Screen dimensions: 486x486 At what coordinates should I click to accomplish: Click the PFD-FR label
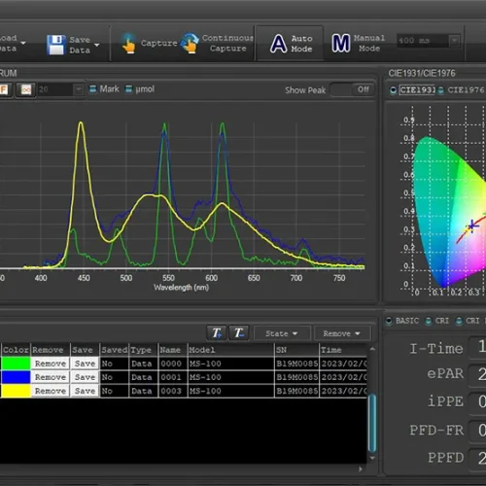tap(436, 431)
